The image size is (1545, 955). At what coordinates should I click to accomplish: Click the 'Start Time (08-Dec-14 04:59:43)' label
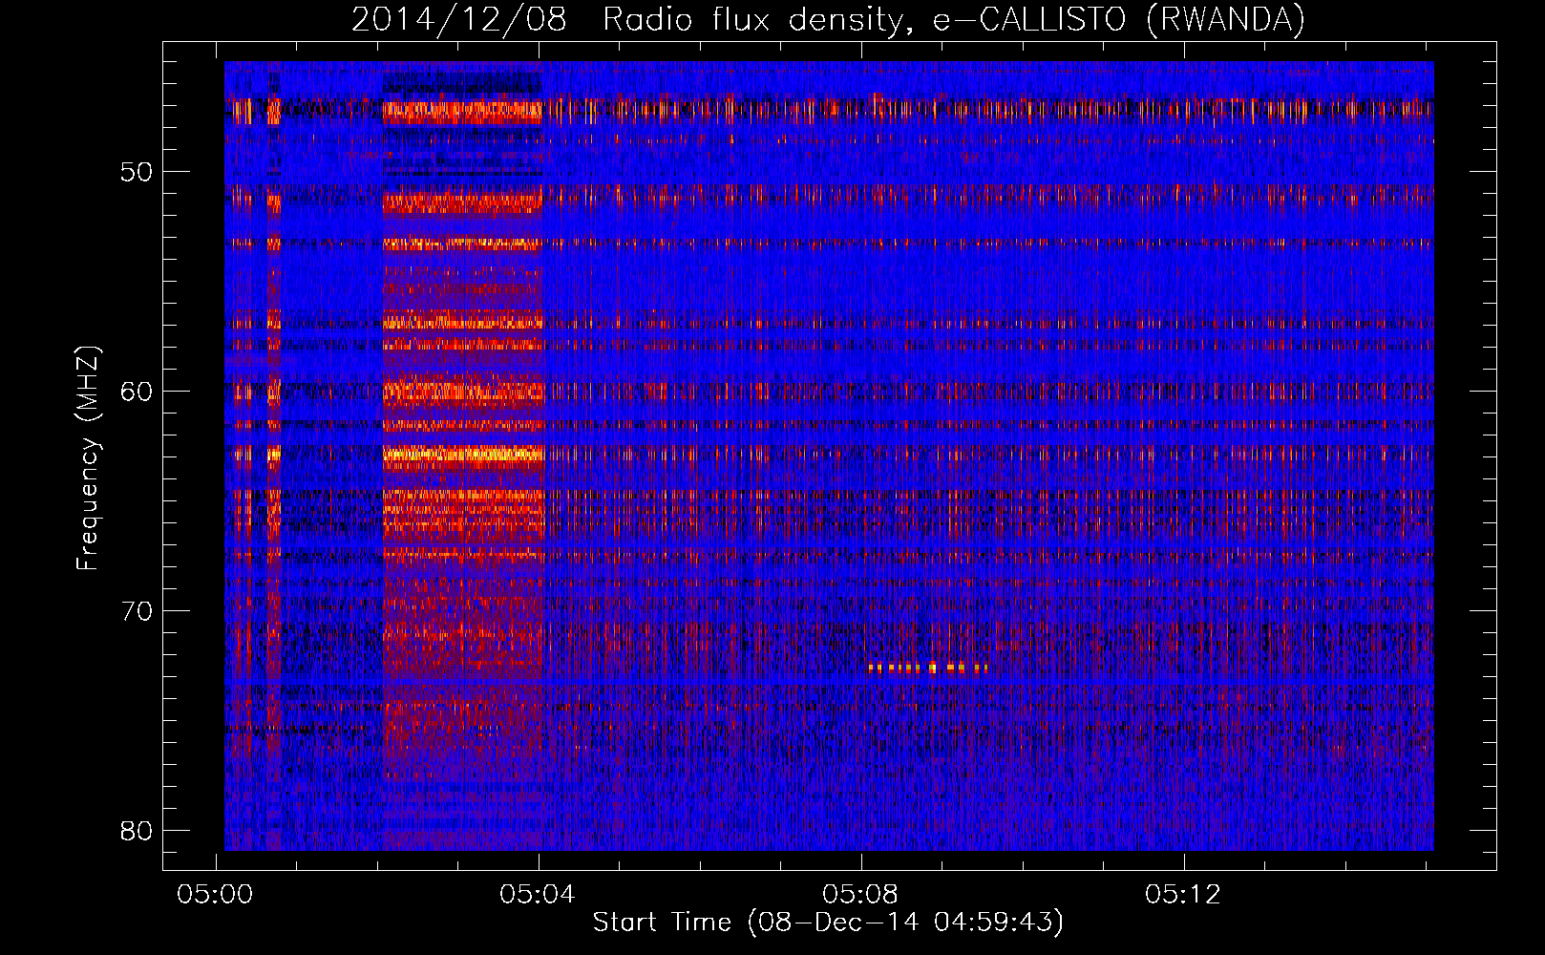828,923
